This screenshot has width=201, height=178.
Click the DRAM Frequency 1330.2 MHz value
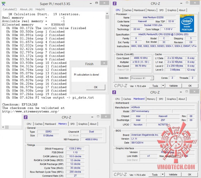pyautogui.click(x=75, y=148)
